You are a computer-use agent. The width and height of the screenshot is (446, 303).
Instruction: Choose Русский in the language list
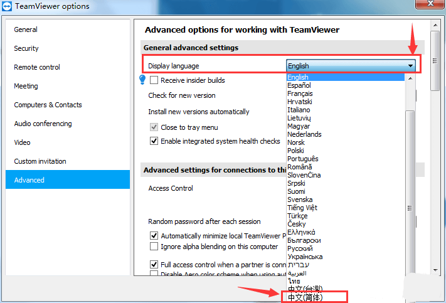(345, 248)
